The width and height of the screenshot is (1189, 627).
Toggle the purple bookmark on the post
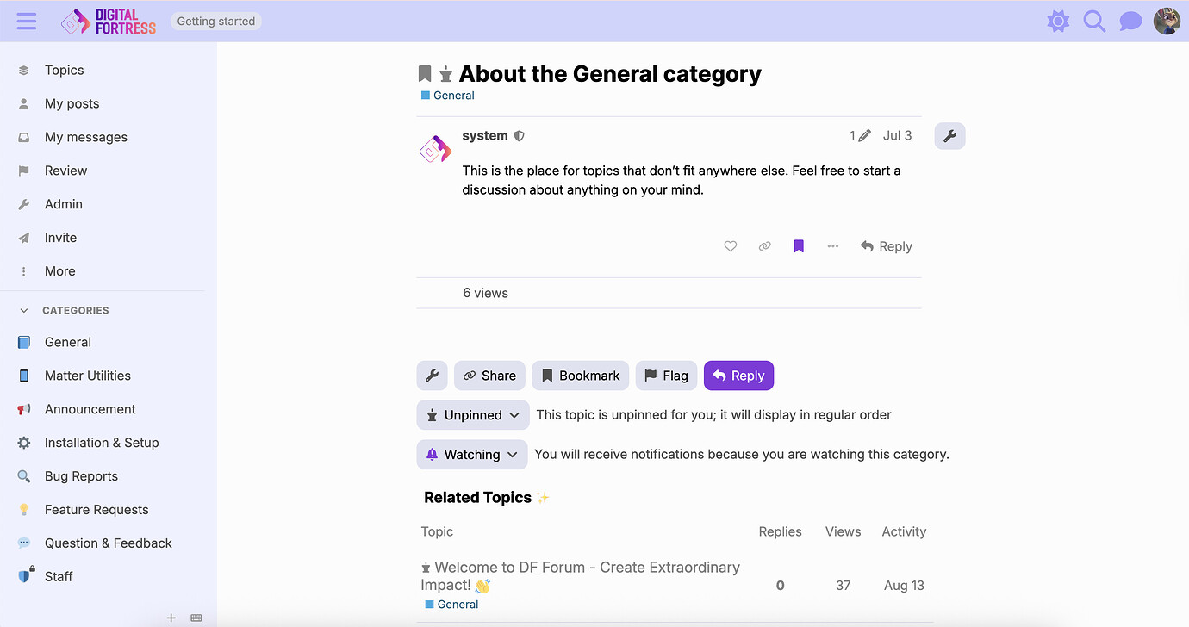(799, 246)
